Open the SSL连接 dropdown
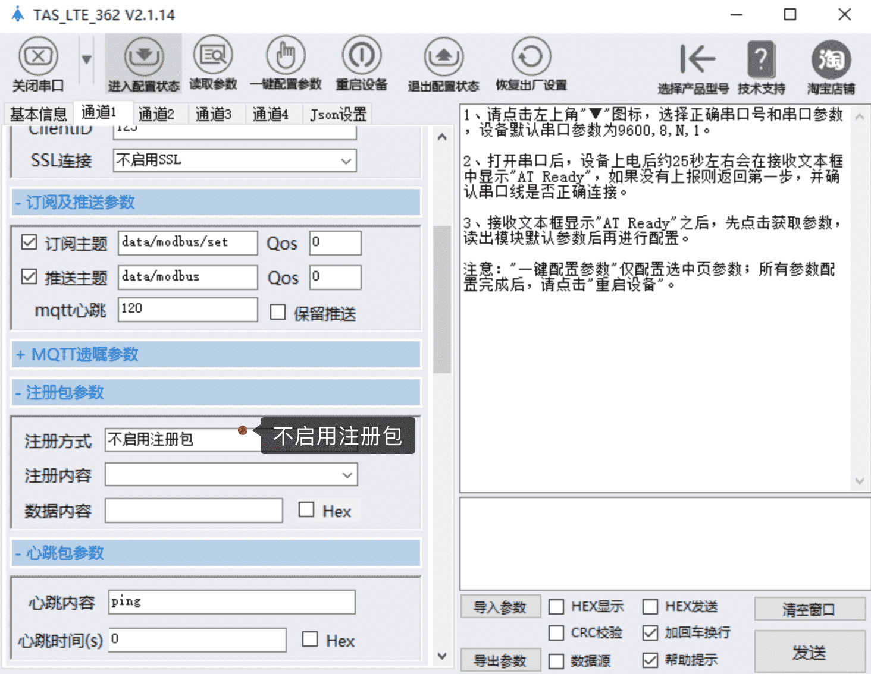This screenshot has height=674, width=871. [x=235, y=160]
